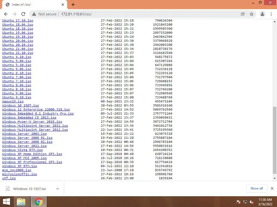The width and height of the screenshot is (277, 207).
Task: Close the downloads bar
Action: pyautogui.click(x=272, y=188)
